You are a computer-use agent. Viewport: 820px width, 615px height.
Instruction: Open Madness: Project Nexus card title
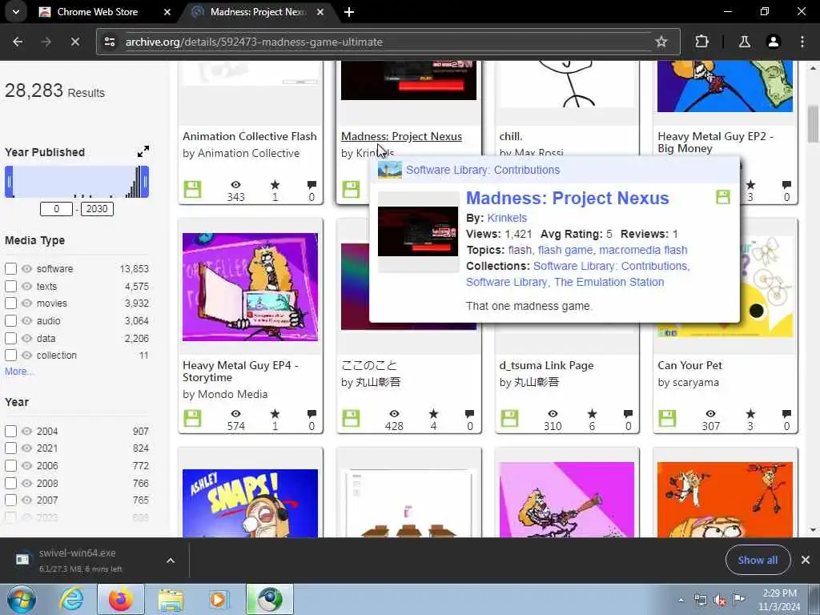point(402,136)
